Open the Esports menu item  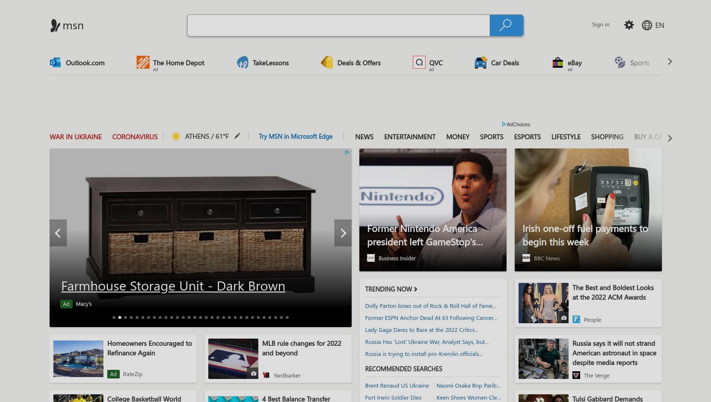tap(527, 137)
